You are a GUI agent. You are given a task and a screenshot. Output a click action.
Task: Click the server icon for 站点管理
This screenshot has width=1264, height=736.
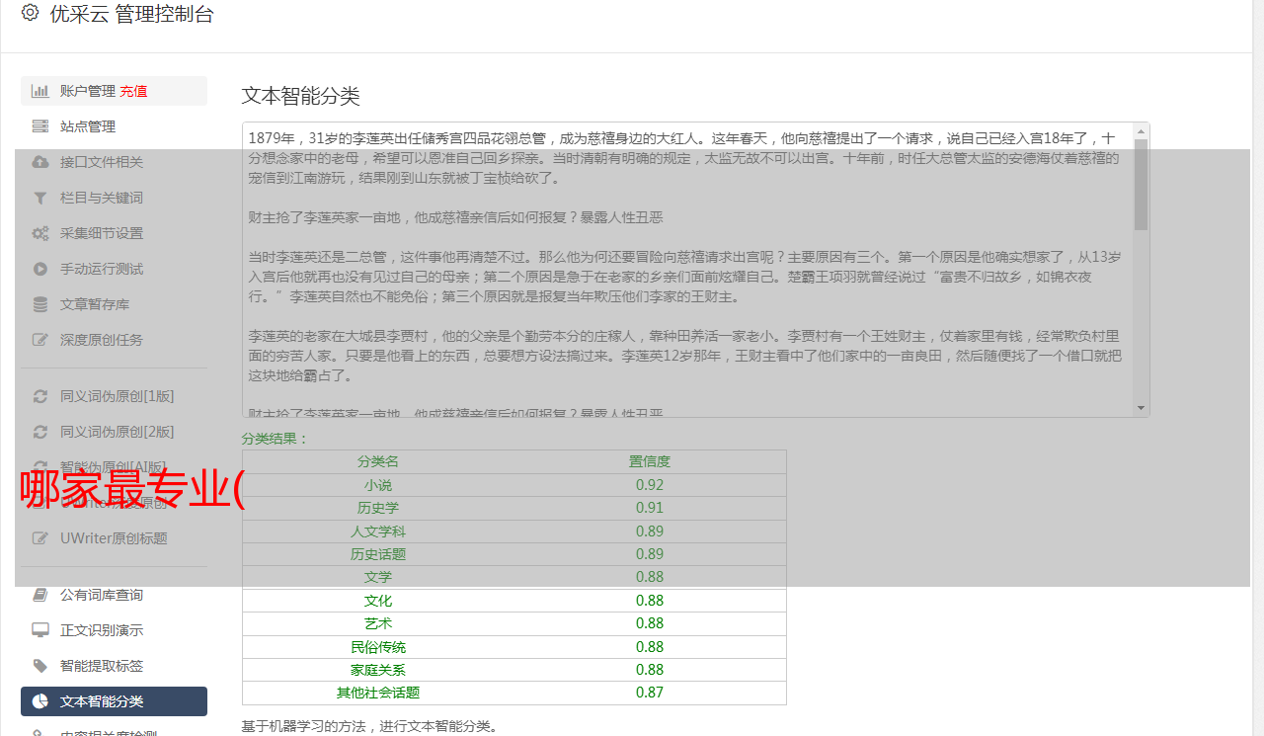pyautogui.click(x=40, y=126)
